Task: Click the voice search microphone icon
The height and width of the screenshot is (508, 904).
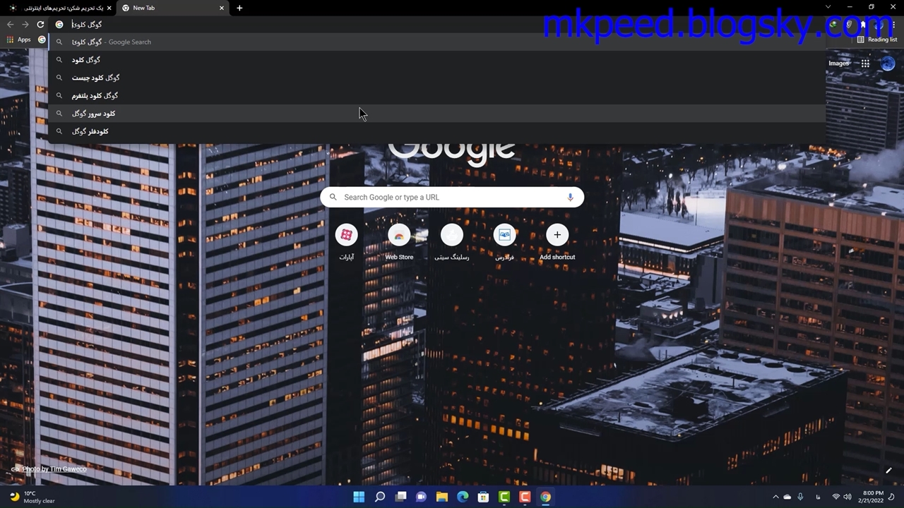Action: click(570, 197)
